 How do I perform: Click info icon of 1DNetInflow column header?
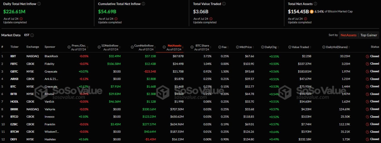99,47
